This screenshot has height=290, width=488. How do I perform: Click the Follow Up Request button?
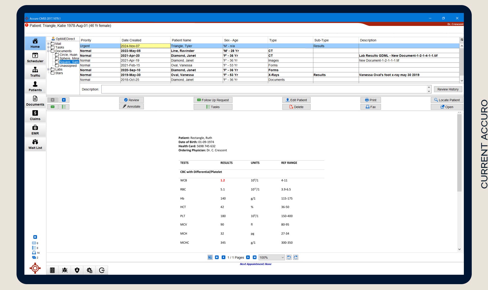[213, 100]
